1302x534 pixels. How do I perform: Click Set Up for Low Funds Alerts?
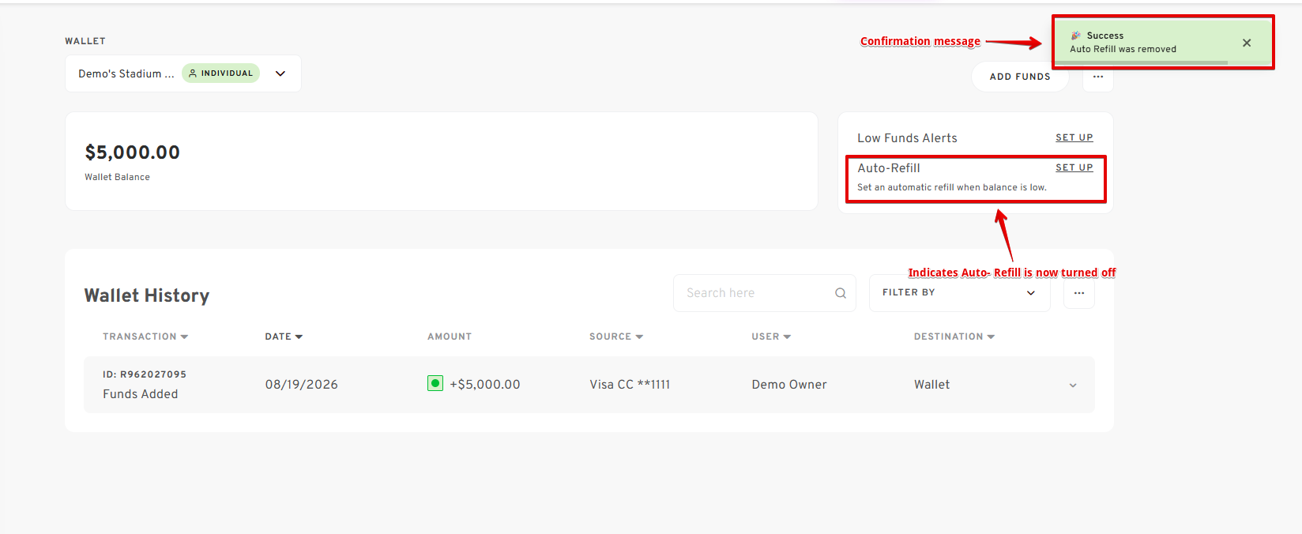[1074, 137]
